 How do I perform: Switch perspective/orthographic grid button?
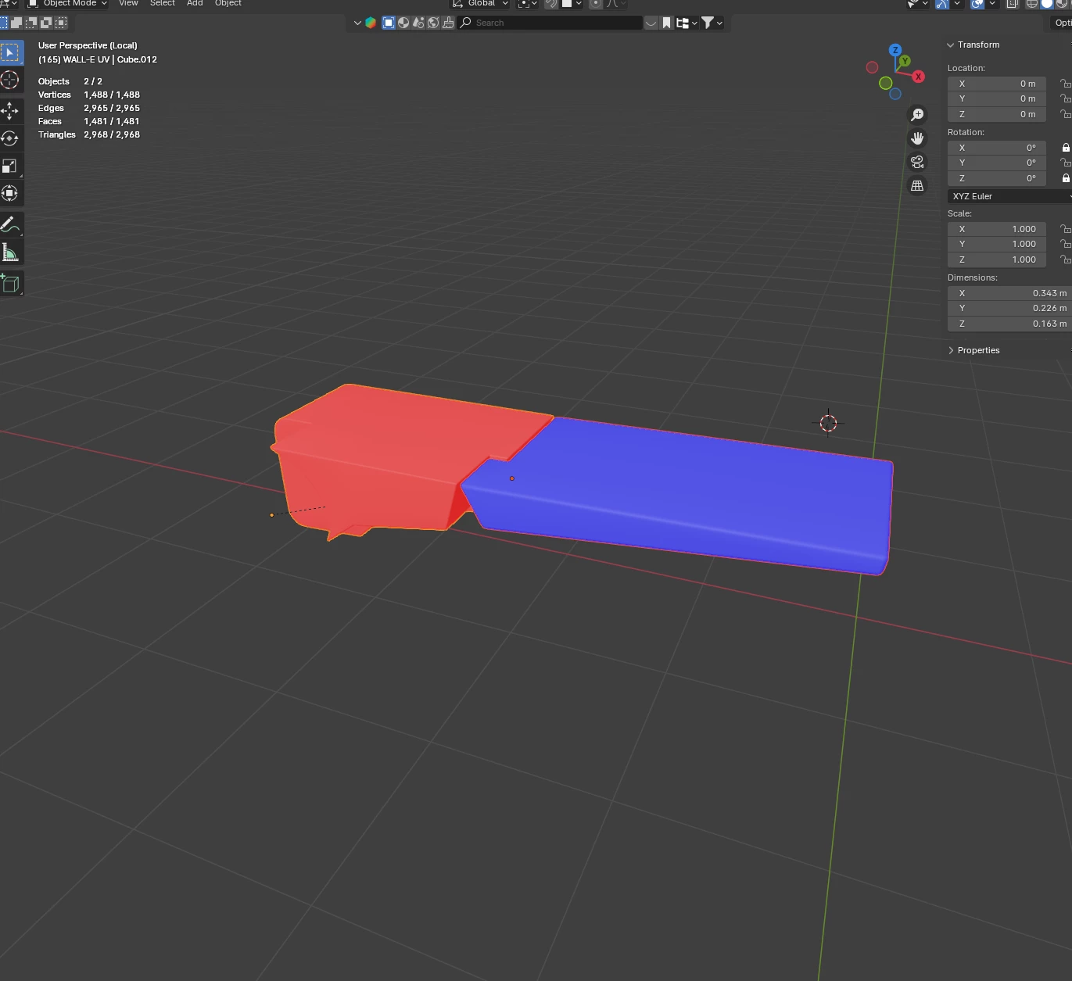[x=917, y=186]
